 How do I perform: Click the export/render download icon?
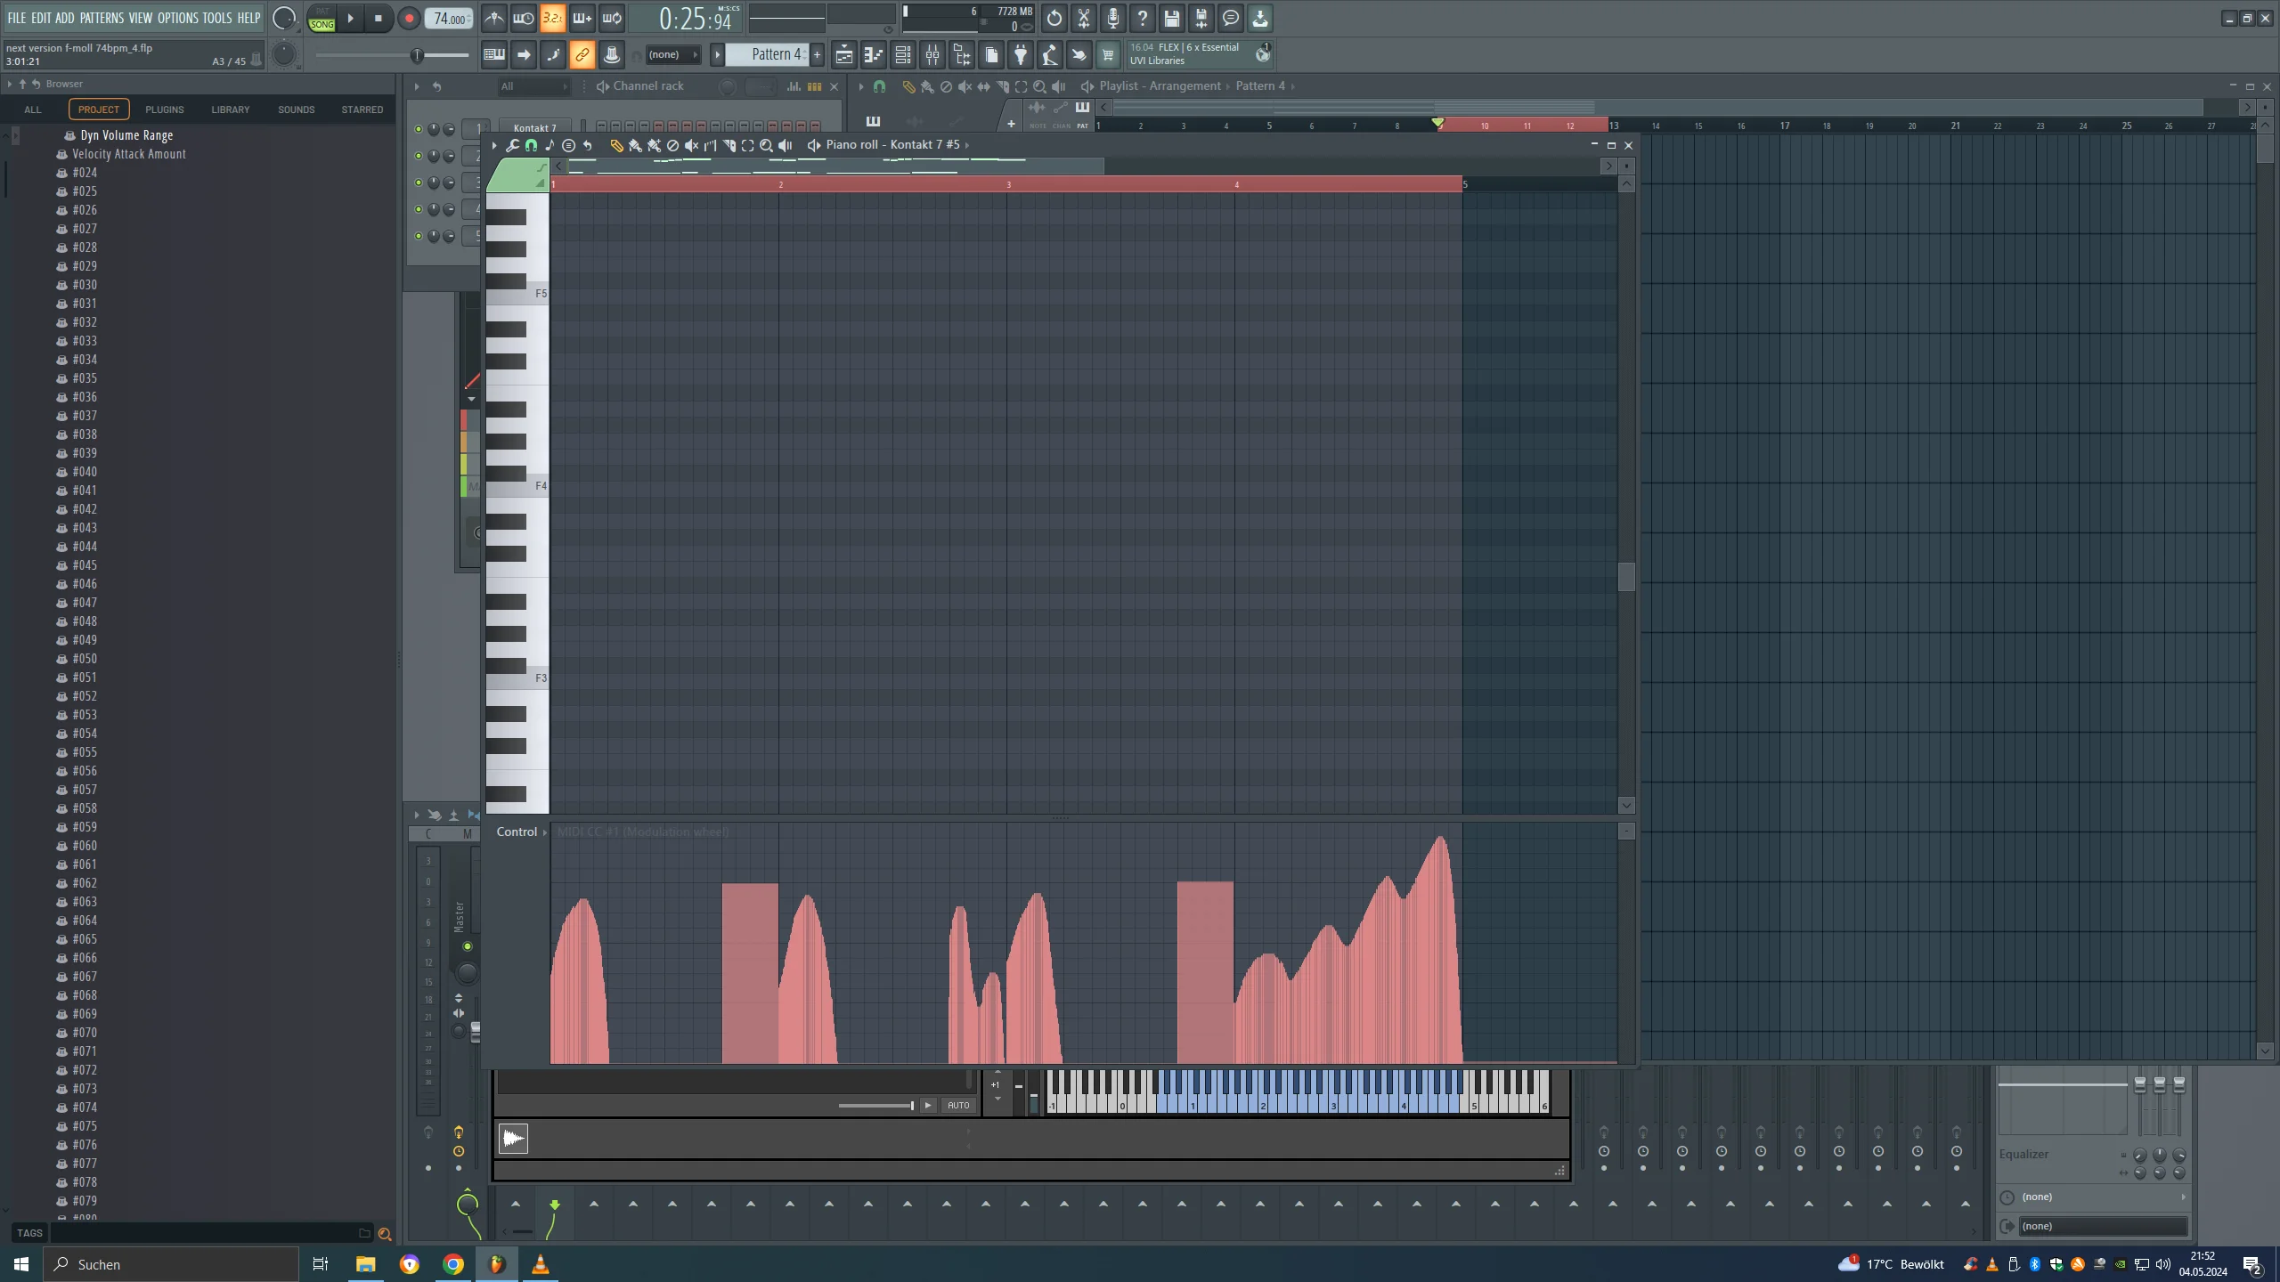pyautogui.click(x=1259, y=18)
